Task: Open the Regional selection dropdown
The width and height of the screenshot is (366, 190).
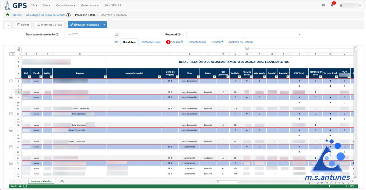Action: coord(300,34)
